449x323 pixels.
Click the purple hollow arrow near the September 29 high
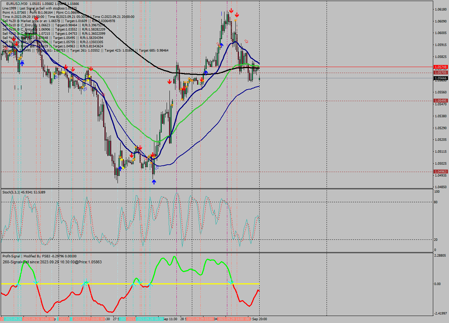tap(246, 41)
